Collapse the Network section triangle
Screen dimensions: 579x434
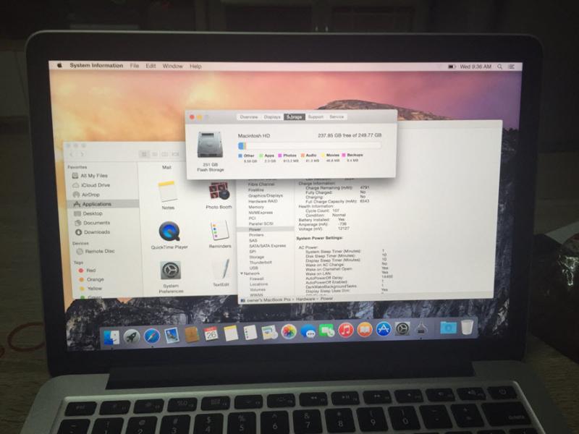pyautogui.click(x=241, y=273)
